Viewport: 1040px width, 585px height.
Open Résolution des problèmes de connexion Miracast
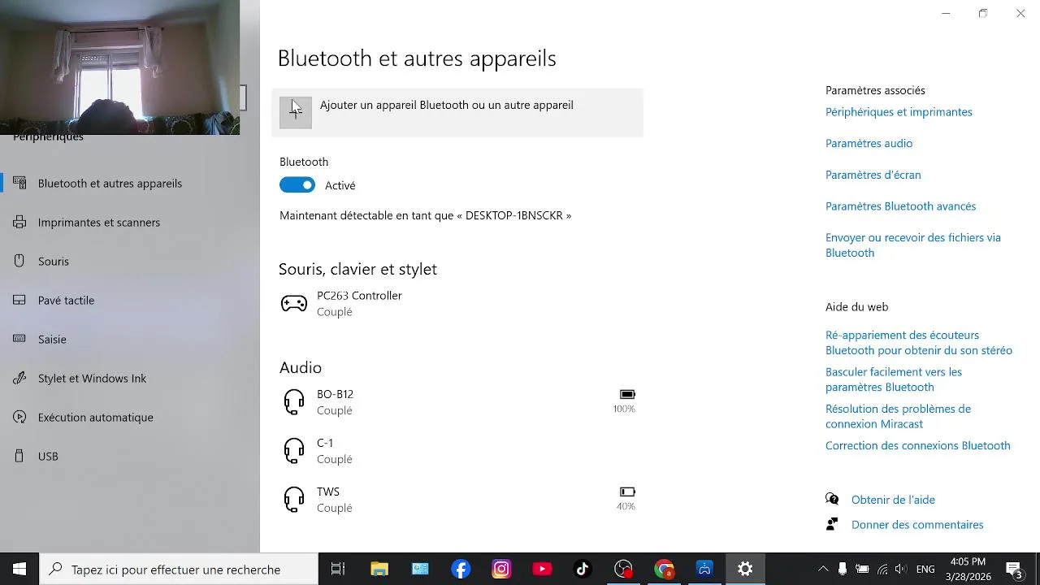tap(898, 416)
